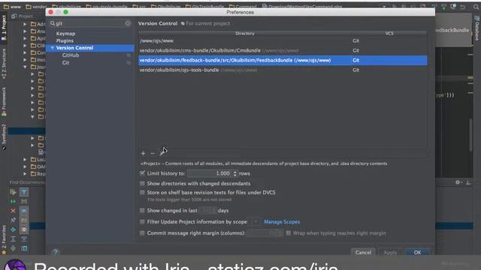The height and width of the screenshot is (270, 481).
Task: Expand the Ana folder in Project tree
Action: [x=25, y=31]
